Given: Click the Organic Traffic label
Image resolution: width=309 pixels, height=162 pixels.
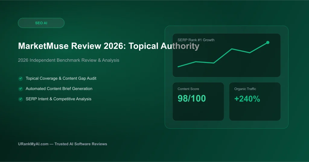Looking at the screenshot, I should 245,89.
